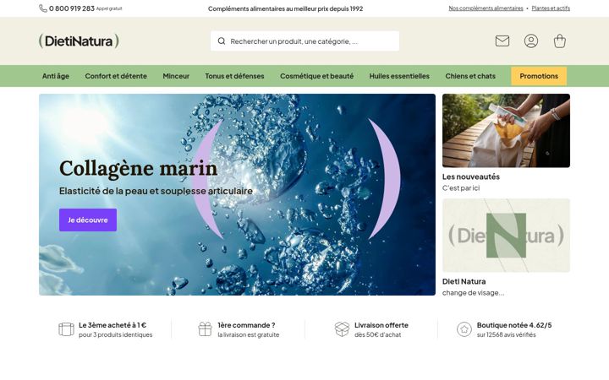609x380 pixels.
Task: Click the Je découvre button
Action: (88, 220)
